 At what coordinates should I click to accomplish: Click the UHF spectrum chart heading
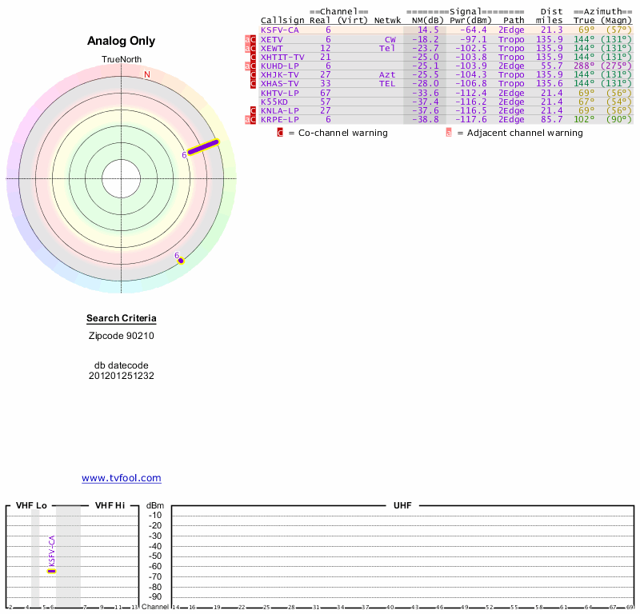coord(402,506)
